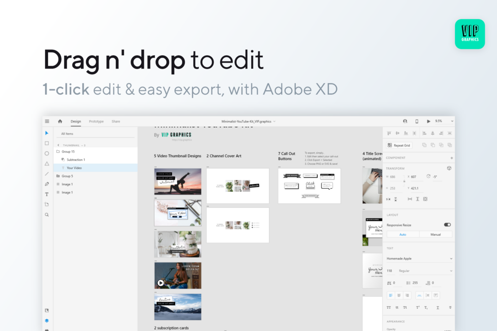Apply the Add boolean operation

click(x=424, y=145)
